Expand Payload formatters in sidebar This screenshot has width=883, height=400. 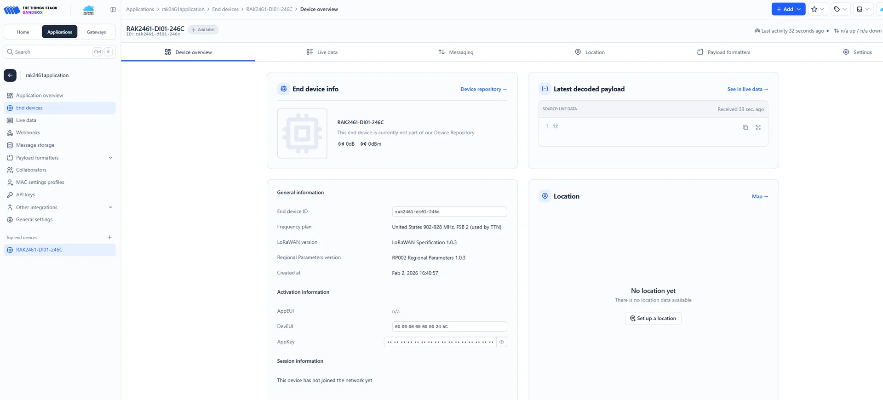[x=110, y=158]
